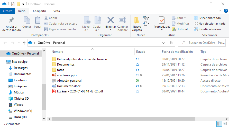Image resolution: width=229 pixels, height=127 pixels.
Task: Cut selection with Cortar
Action: click(x=51, y=18)
